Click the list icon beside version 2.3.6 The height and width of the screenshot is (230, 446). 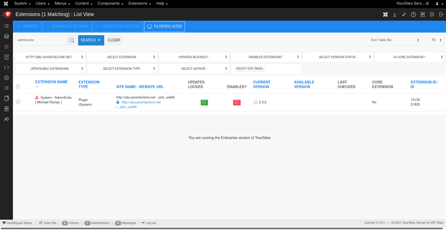click(255, 102)
